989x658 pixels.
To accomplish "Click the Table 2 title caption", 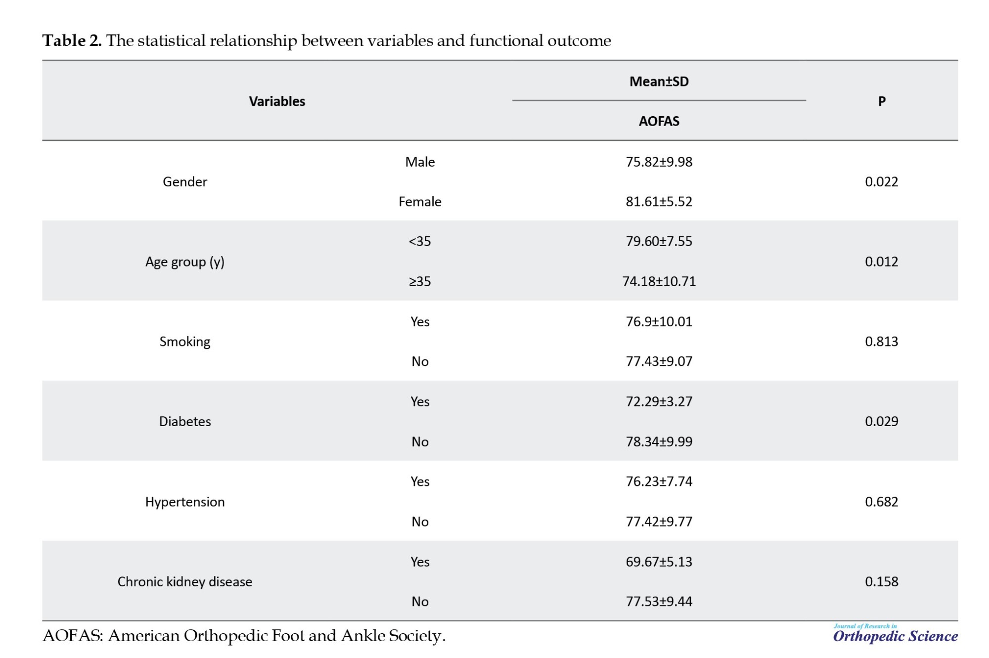I will pyautogui.click(x=326, y=41).
